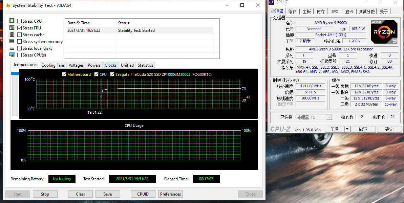Click the Test Started value field
The image size is (404, 203).
click(132, 179)
